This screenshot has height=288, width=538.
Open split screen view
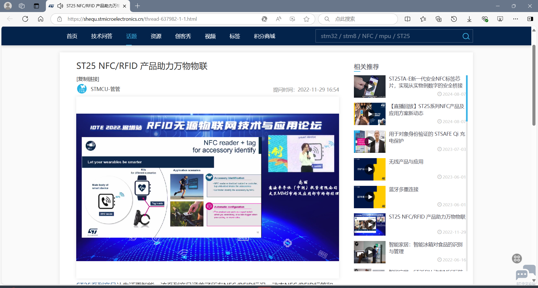tap(408, 19)
